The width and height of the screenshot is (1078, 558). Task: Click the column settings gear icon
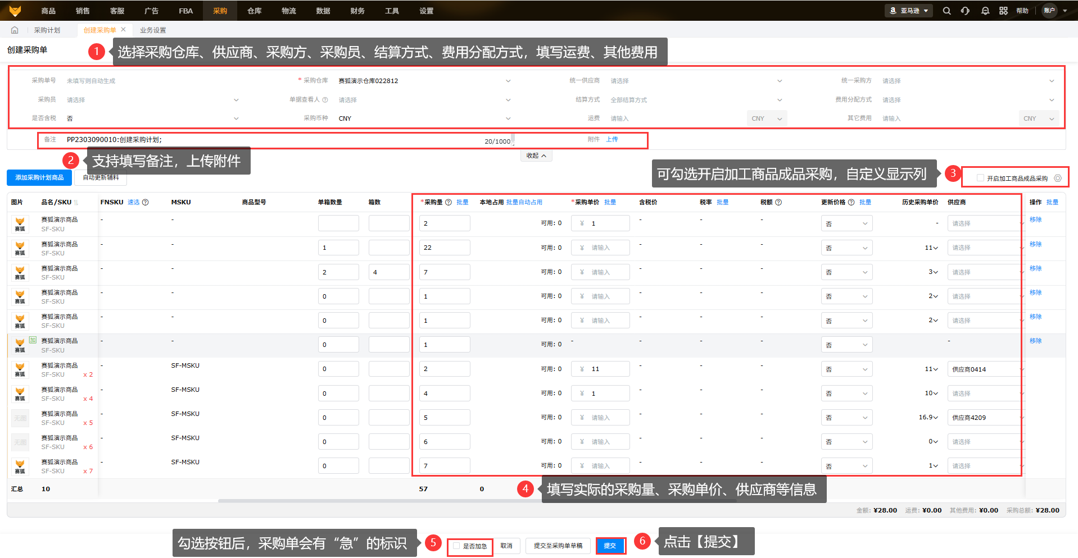coord(1058,179)
